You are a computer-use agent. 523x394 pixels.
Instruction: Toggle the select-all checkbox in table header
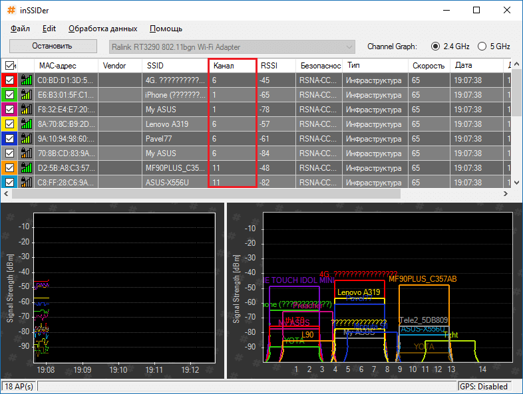[9, 66]
